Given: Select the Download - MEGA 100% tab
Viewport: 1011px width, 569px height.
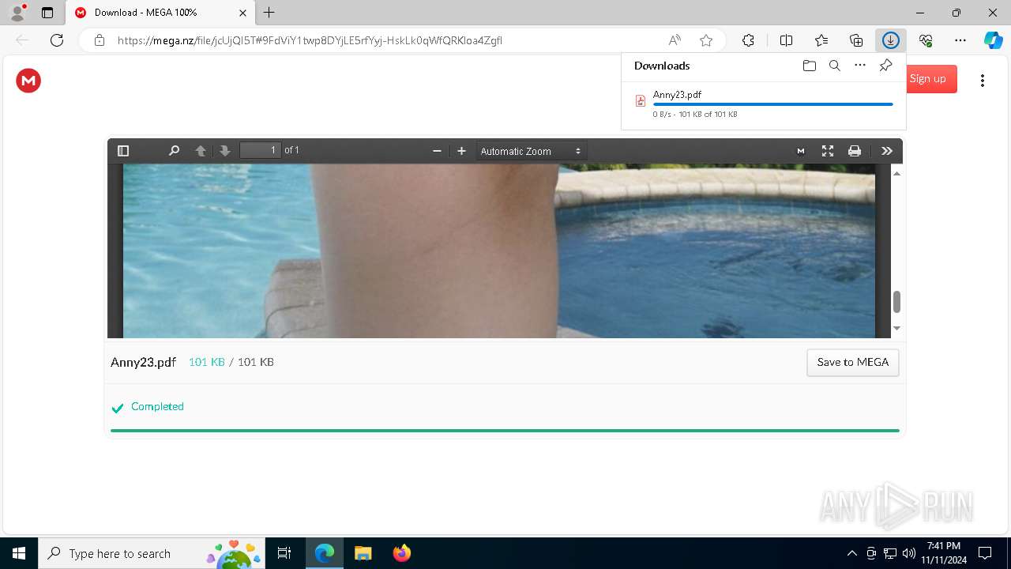Looking at the screenshot, I should pyautogui.click(x=161, y=13).
